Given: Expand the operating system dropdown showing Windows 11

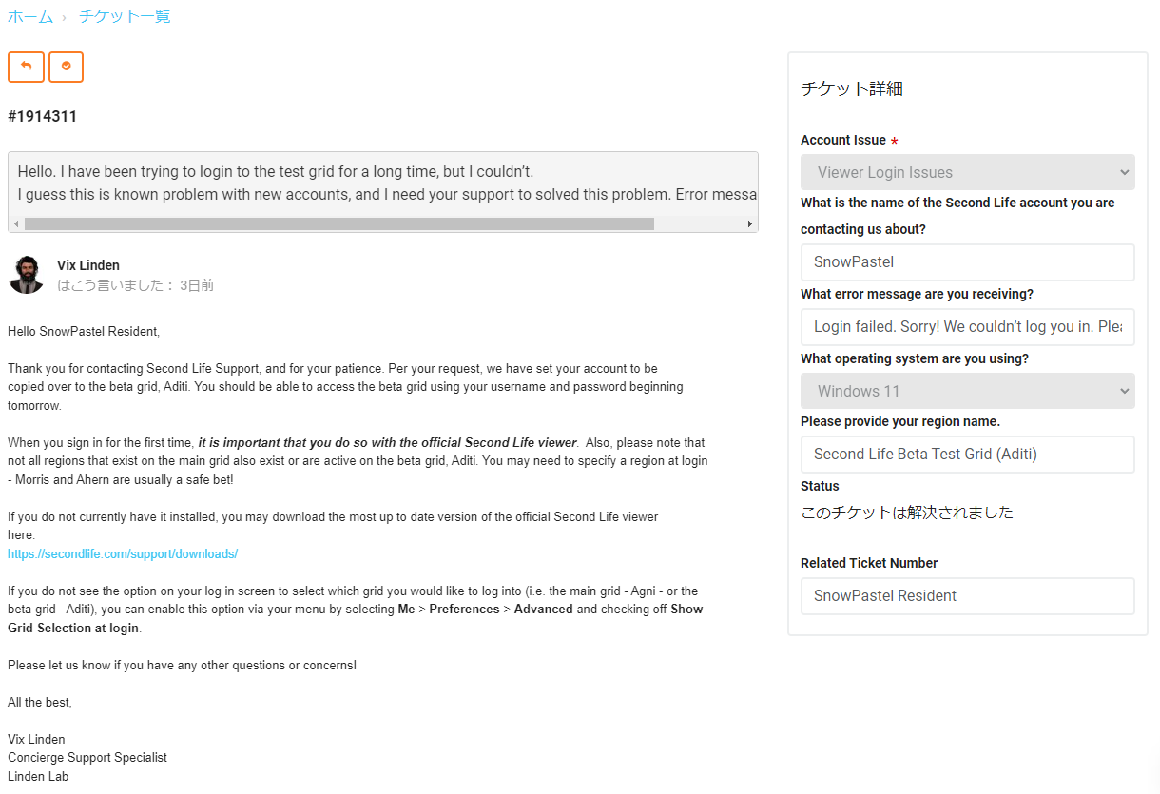Looking at the screenshot, I should [967, 391].
